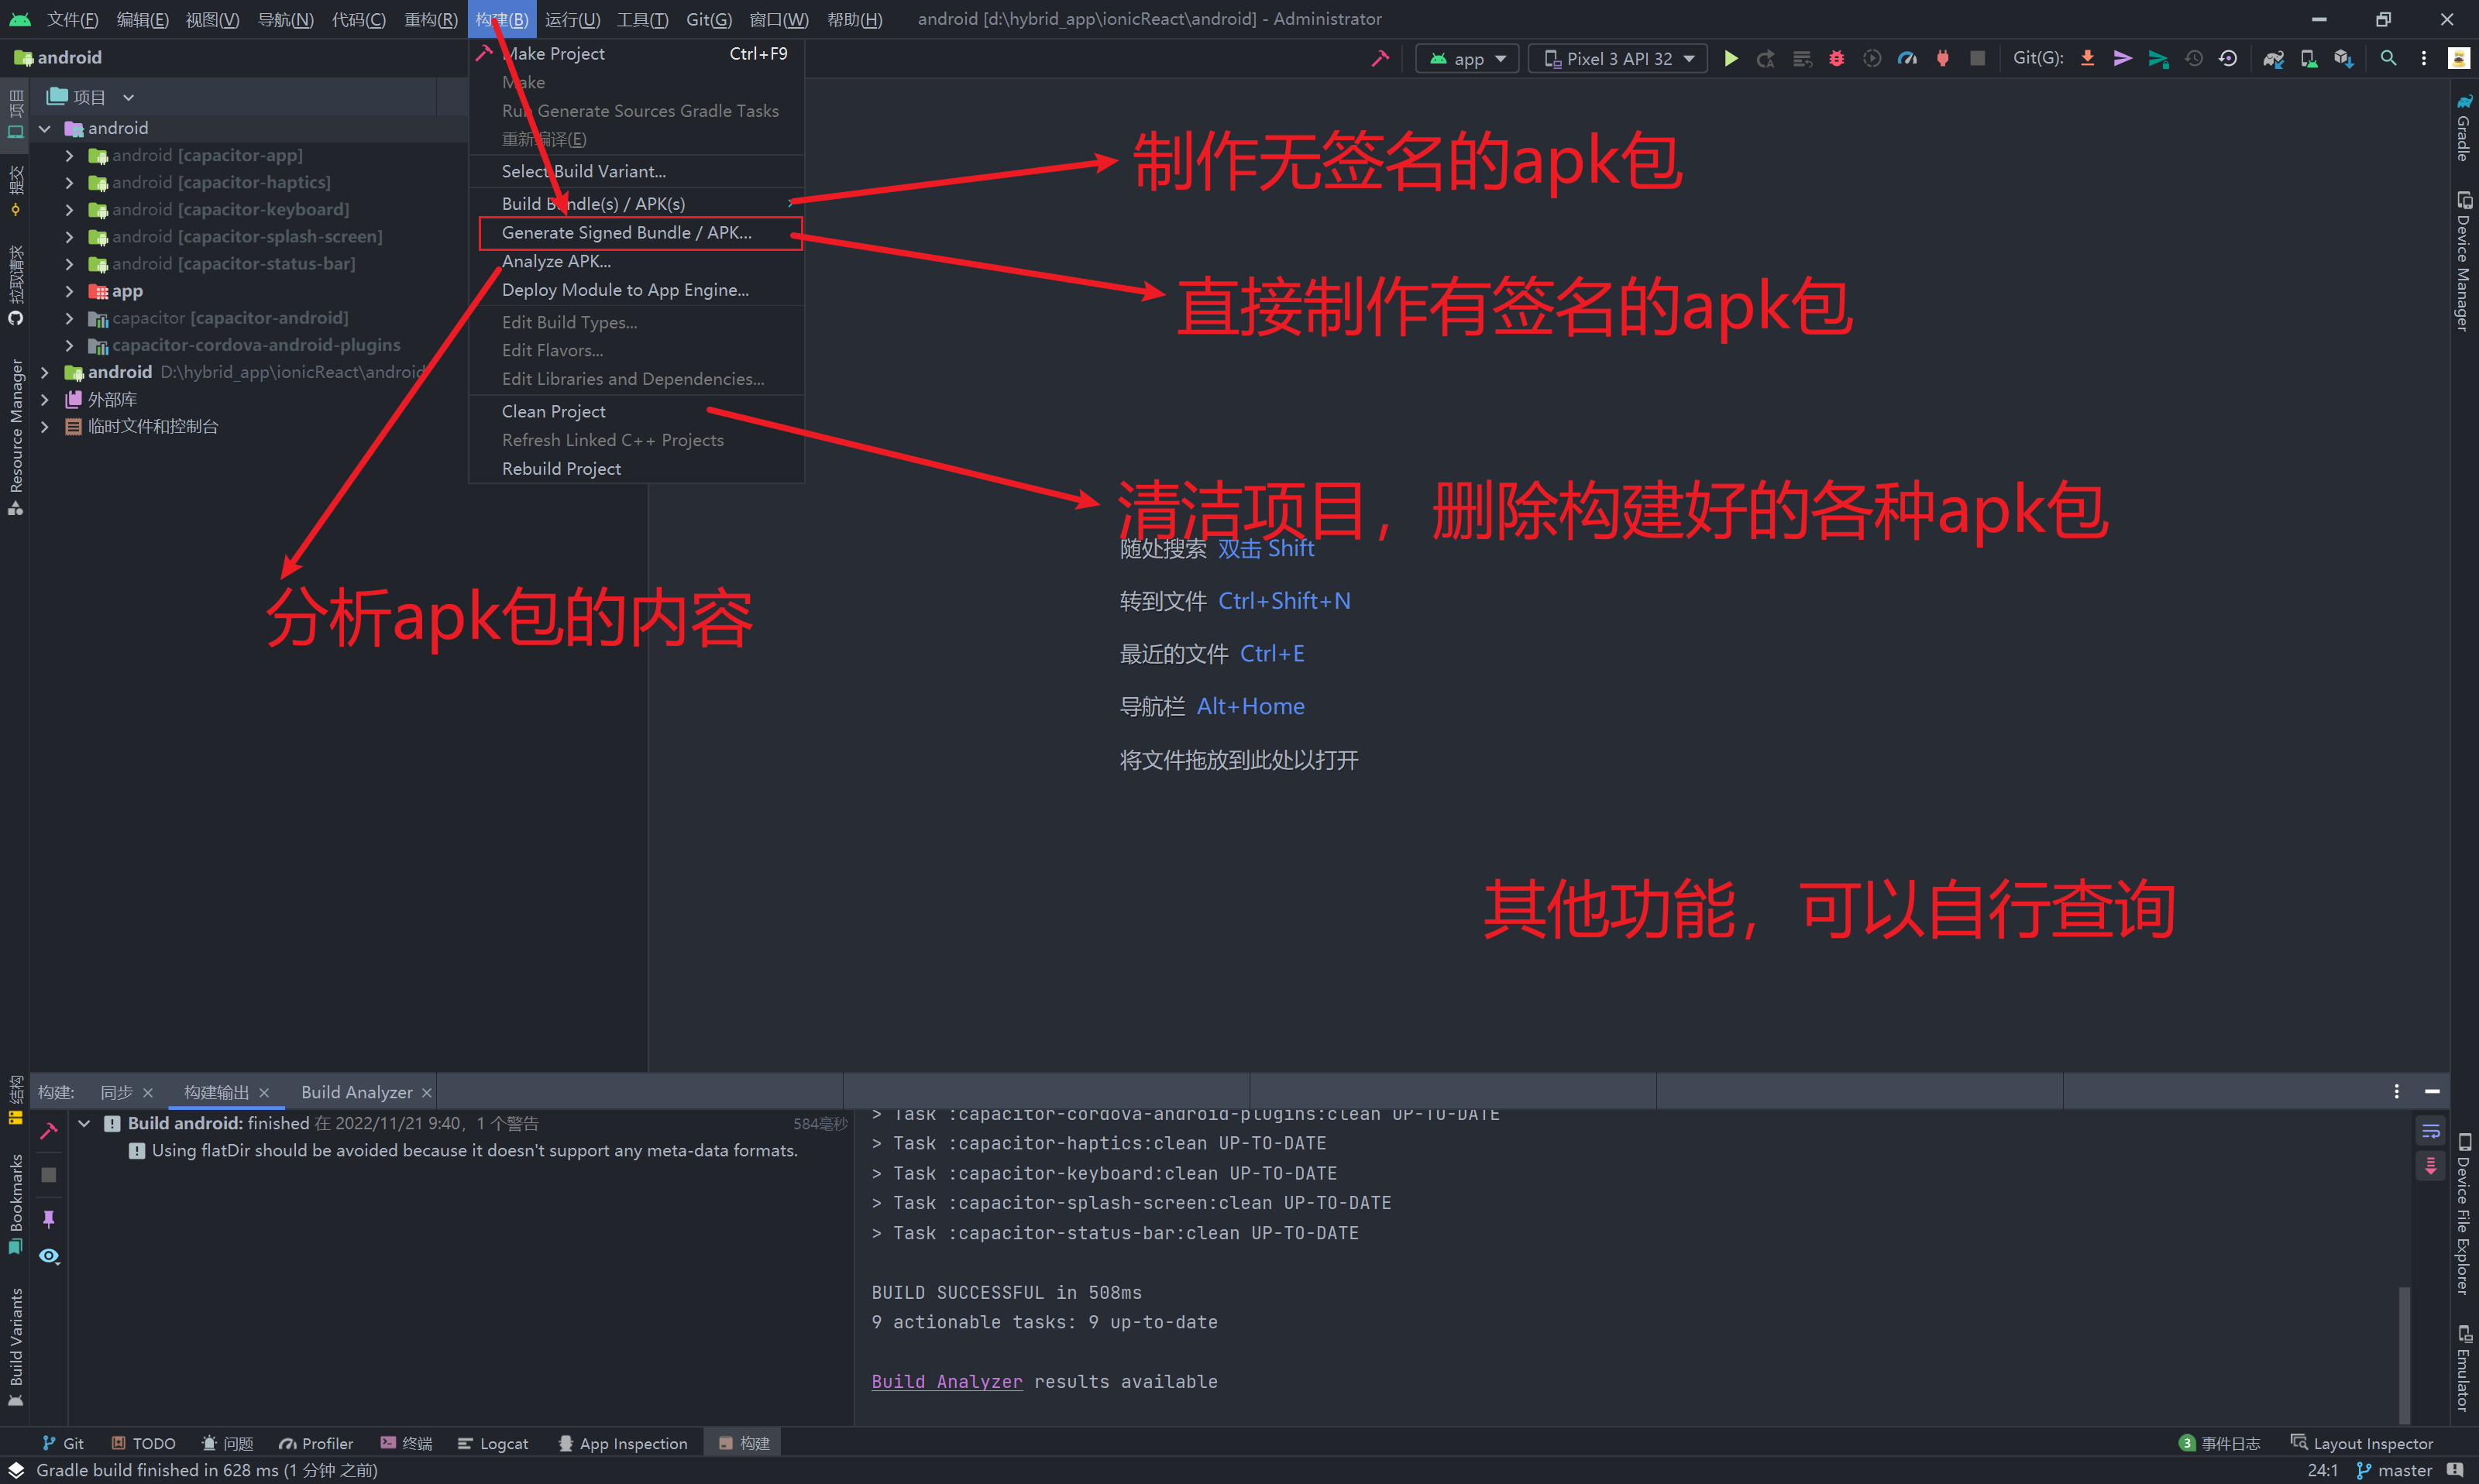
Task: Click the Git update project arrow icon
Action: click(x=2088, y=59)
